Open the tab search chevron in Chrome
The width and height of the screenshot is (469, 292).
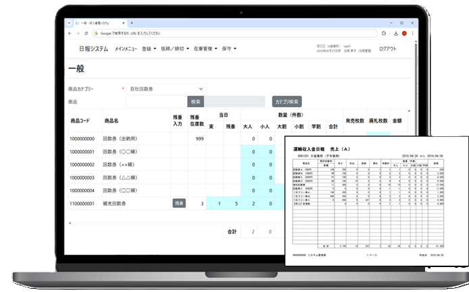point(69,23)
